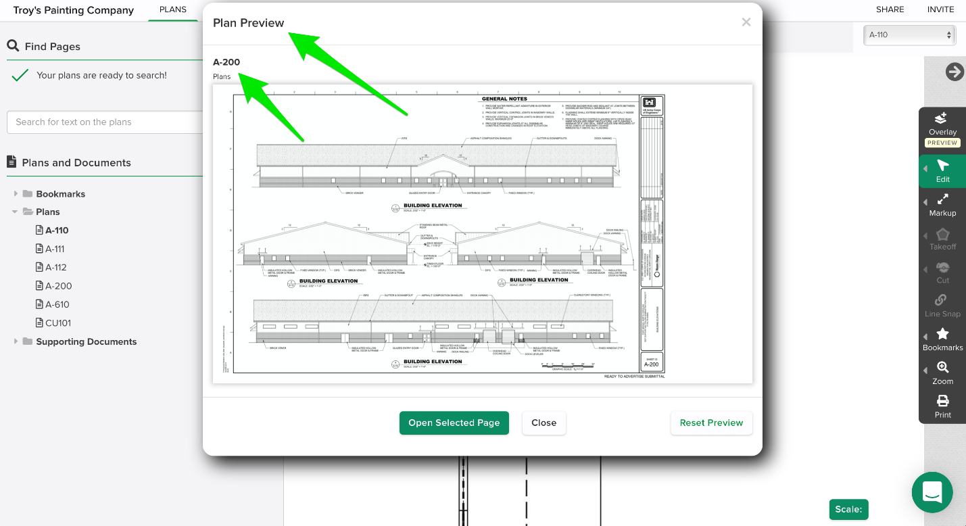The width and height of the screenshot is (966, 526).
Task: Click the Bookmarks folder icon in tree
Action: (28, 193)
